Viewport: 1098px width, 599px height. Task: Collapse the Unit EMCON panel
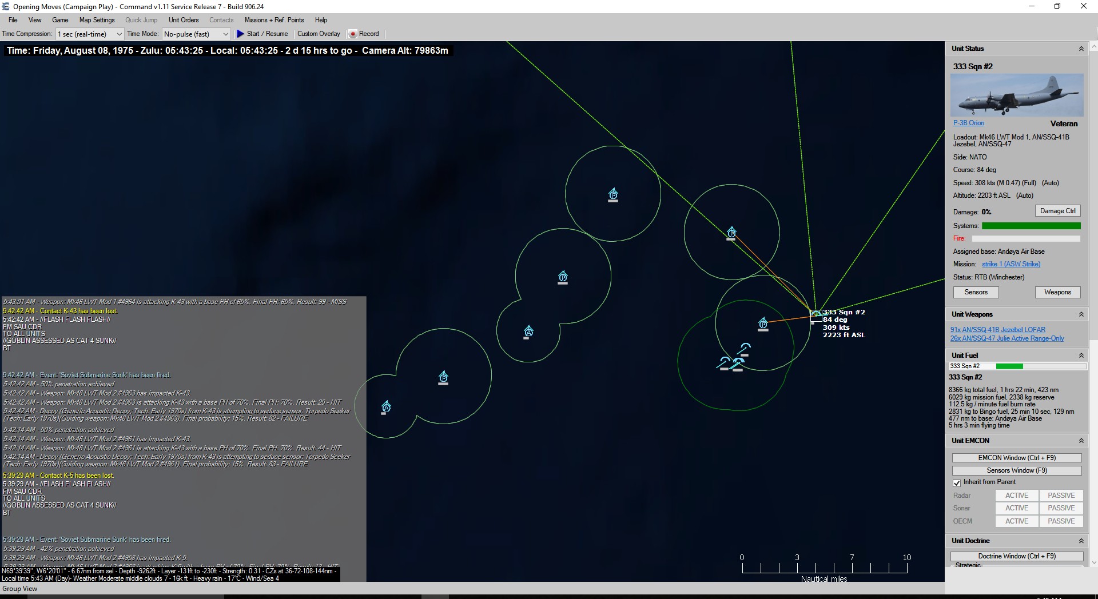[1081, 441]
